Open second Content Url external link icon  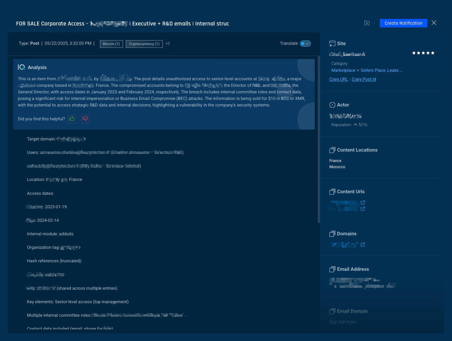pyautogui.click(x=363, y=209)
